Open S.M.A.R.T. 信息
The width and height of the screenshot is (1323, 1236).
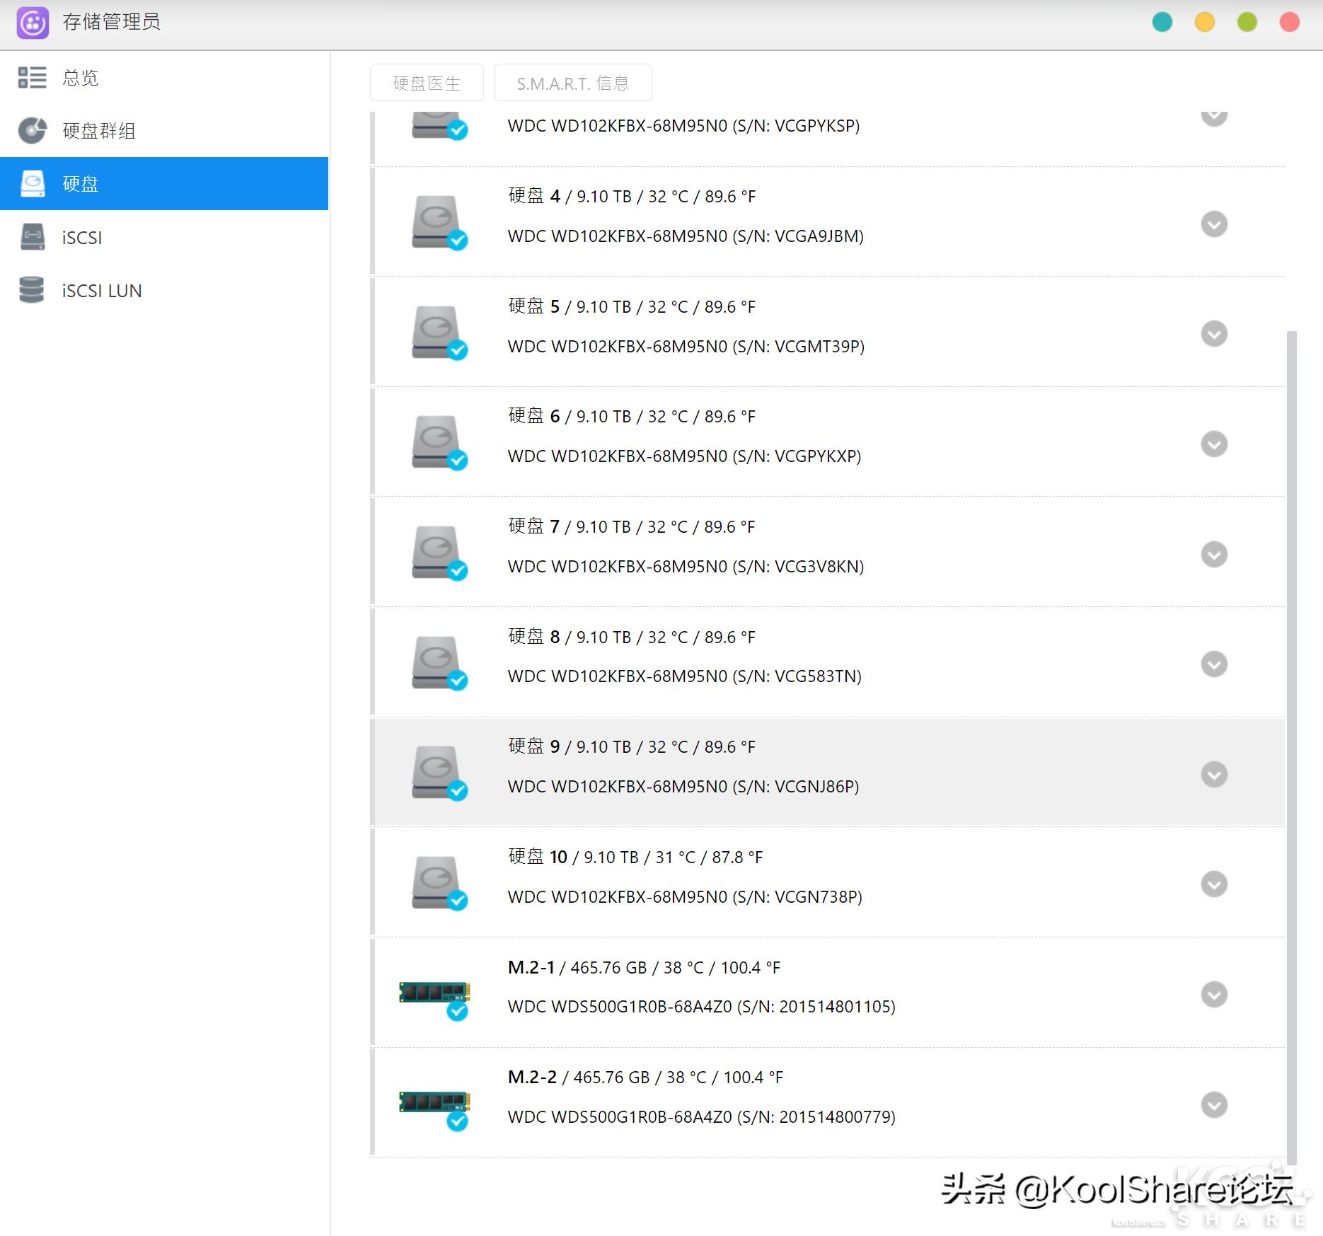573,82
